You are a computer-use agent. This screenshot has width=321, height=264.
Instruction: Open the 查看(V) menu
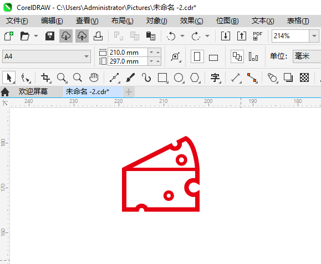(x=87, y=21)
